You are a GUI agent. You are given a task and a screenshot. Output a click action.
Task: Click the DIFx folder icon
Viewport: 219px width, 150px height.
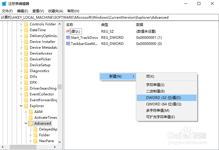pos(26,77)
